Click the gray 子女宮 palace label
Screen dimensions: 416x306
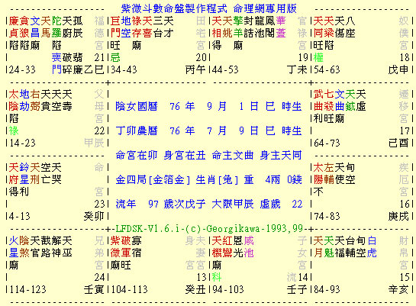302,253
